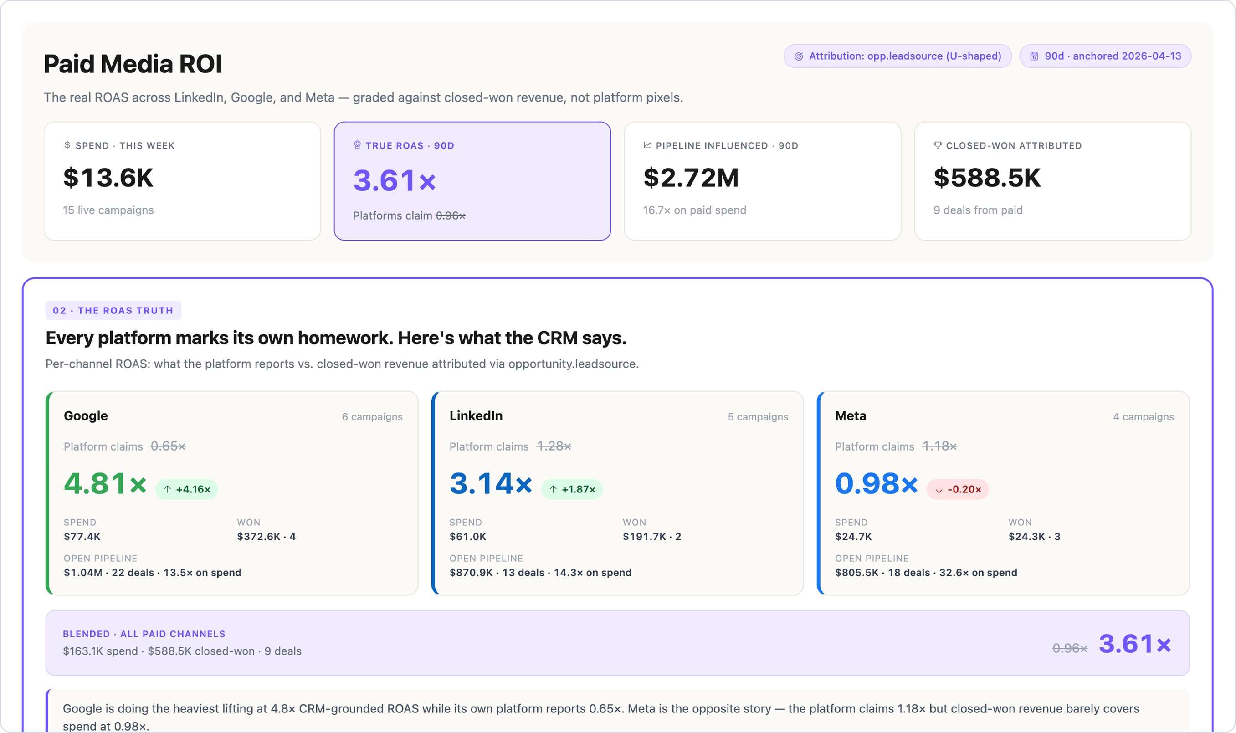Screen dimensions: 1236x733
Task: Click the $2.72M pipeline value
Action: point(691,178)
